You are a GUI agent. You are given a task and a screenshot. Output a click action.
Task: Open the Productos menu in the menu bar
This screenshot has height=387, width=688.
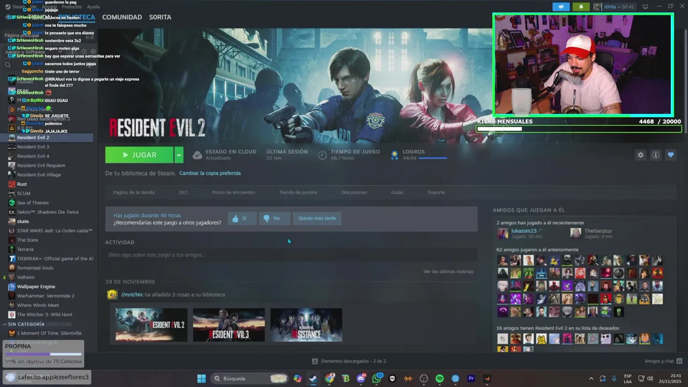click(71, 7)
